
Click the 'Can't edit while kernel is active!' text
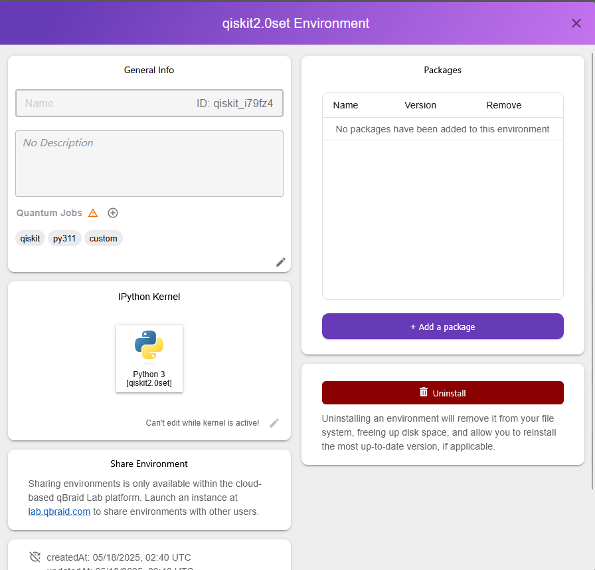tap(203, 423)
